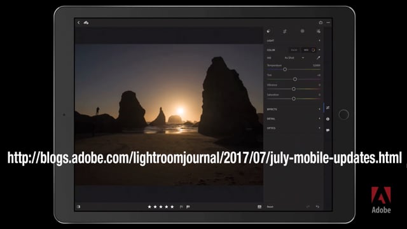Open the three-dot more options menu
The image size is (407, 229).
click(x=328, y=23)
